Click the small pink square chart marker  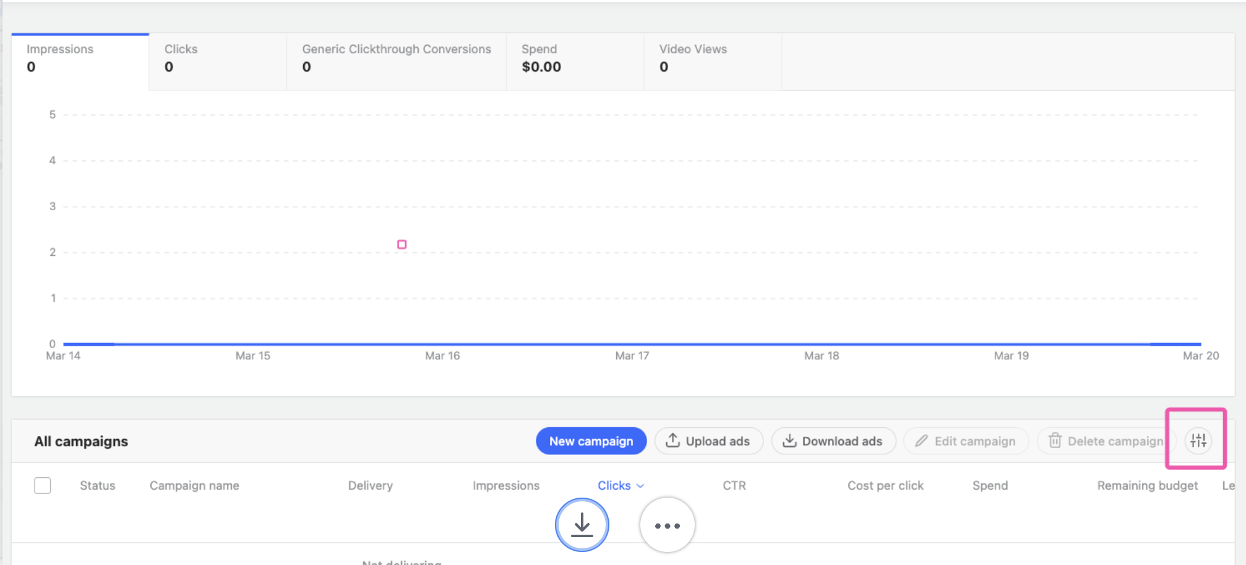pyautogui.click(x=402, y=245)
